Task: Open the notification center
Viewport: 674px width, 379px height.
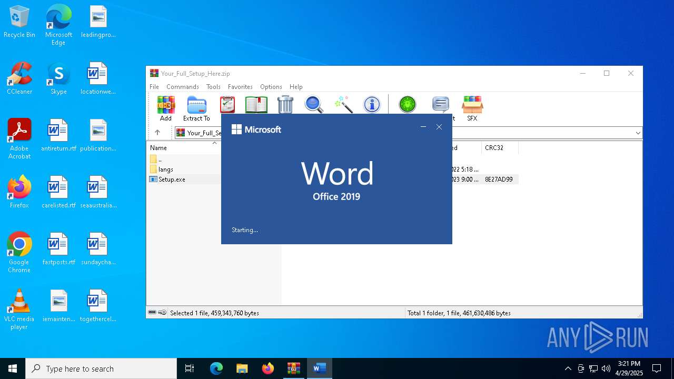Action: click(657, 368)
